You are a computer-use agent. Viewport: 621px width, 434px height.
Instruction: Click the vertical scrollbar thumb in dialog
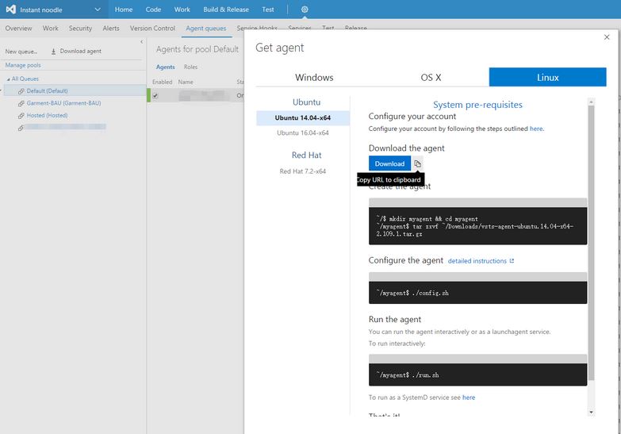click(592, 243)
